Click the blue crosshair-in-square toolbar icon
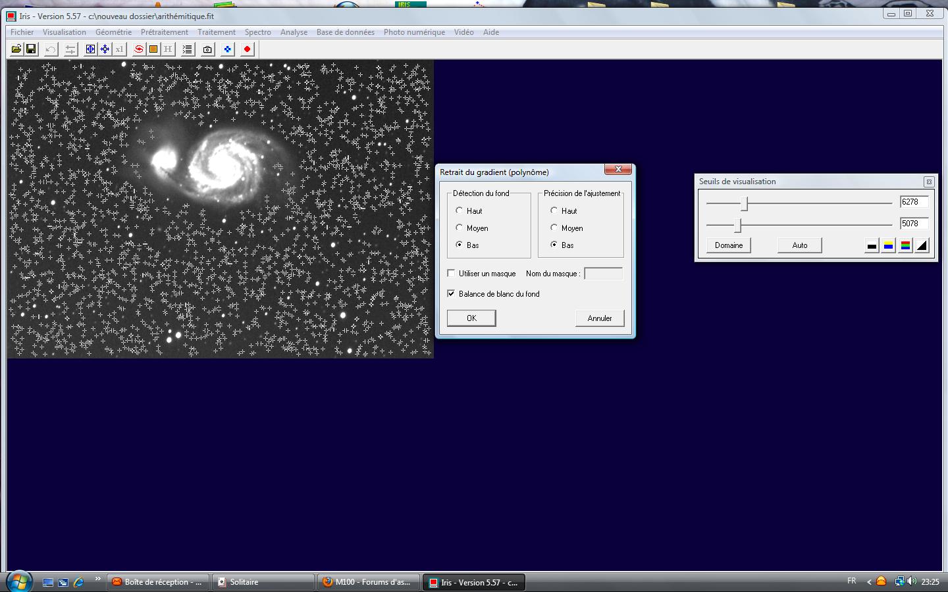Screen dimensions: 948x592 [x=90, y=49]
